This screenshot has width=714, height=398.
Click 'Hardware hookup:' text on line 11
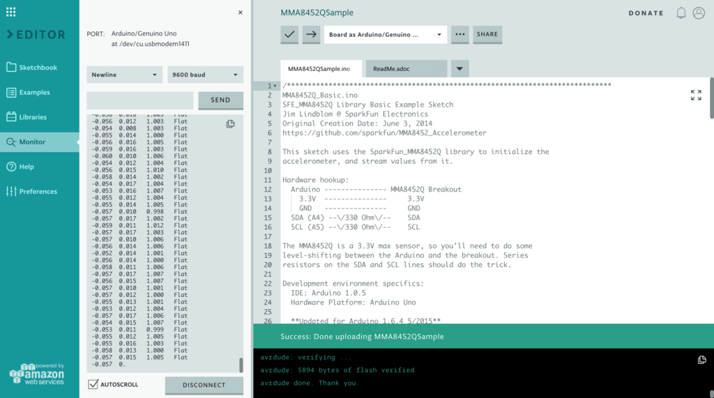tap(315, 180)
